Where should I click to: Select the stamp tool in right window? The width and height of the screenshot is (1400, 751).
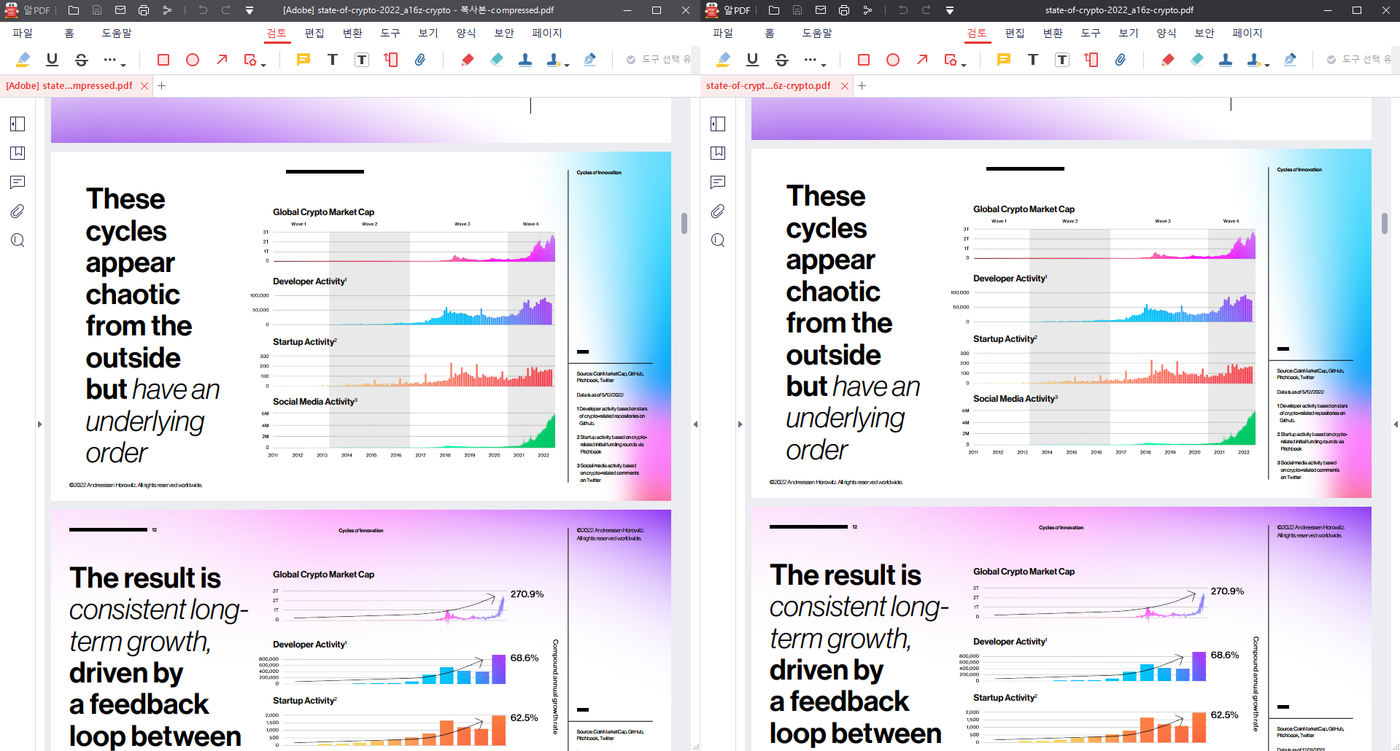pos(1226,60)
